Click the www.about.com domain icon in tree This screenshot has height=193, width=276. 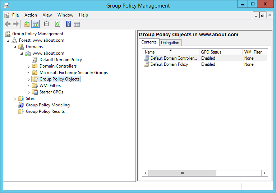coord(28,53)
